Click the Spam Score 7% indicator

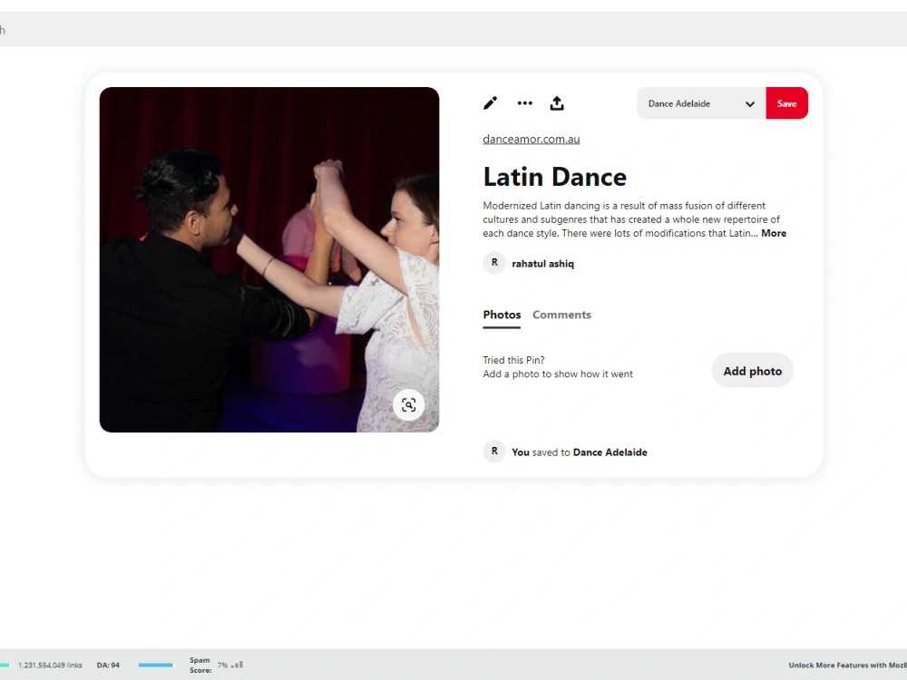(x=216, y=665)
